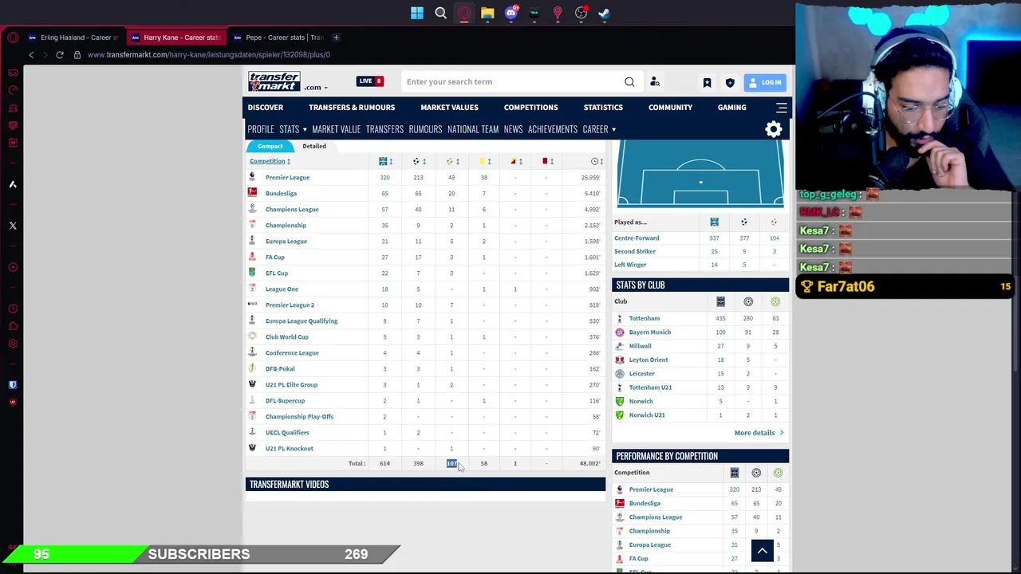Open the settings gear icon
1021x574 pixels.
[x=773, y=130]
